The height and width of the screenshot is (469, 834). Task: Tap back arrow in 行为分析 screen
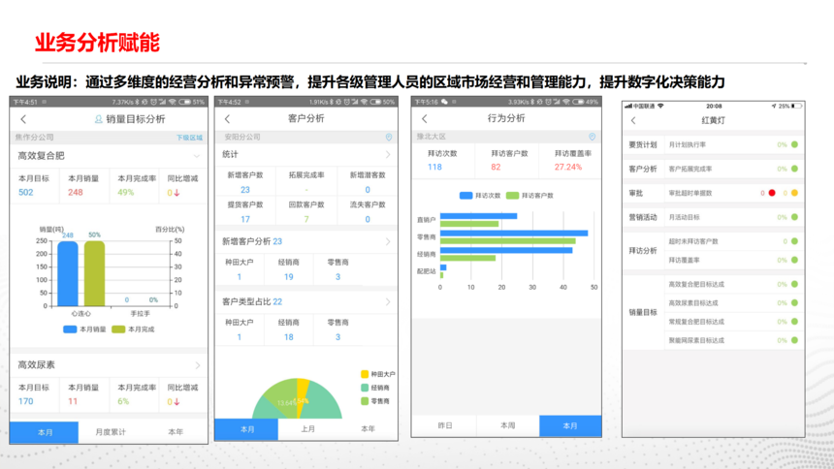coord(425,119)
